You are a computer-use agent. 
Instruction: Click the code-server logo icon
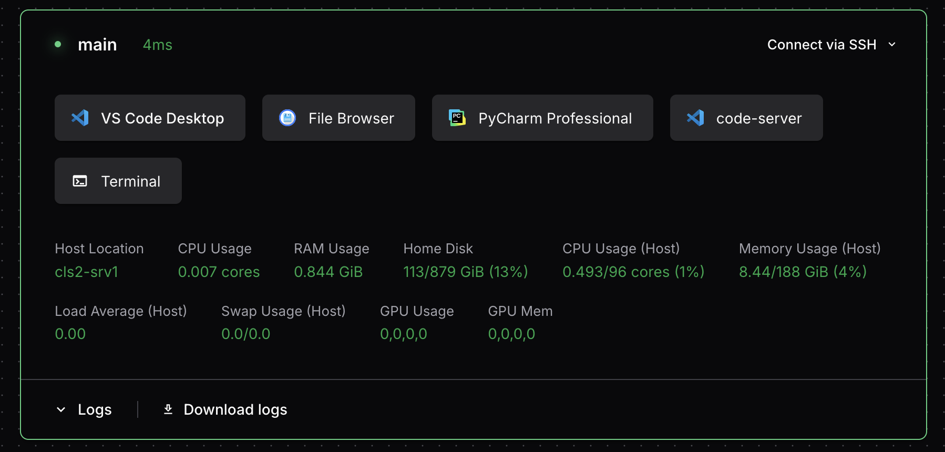coord(695,118)
